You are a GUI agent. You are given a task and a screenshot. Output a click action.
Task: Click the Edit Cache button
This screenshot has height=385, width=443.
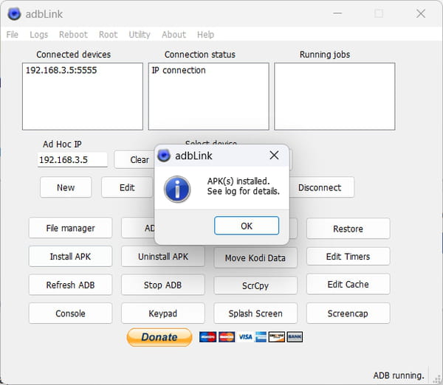point(348,284)
